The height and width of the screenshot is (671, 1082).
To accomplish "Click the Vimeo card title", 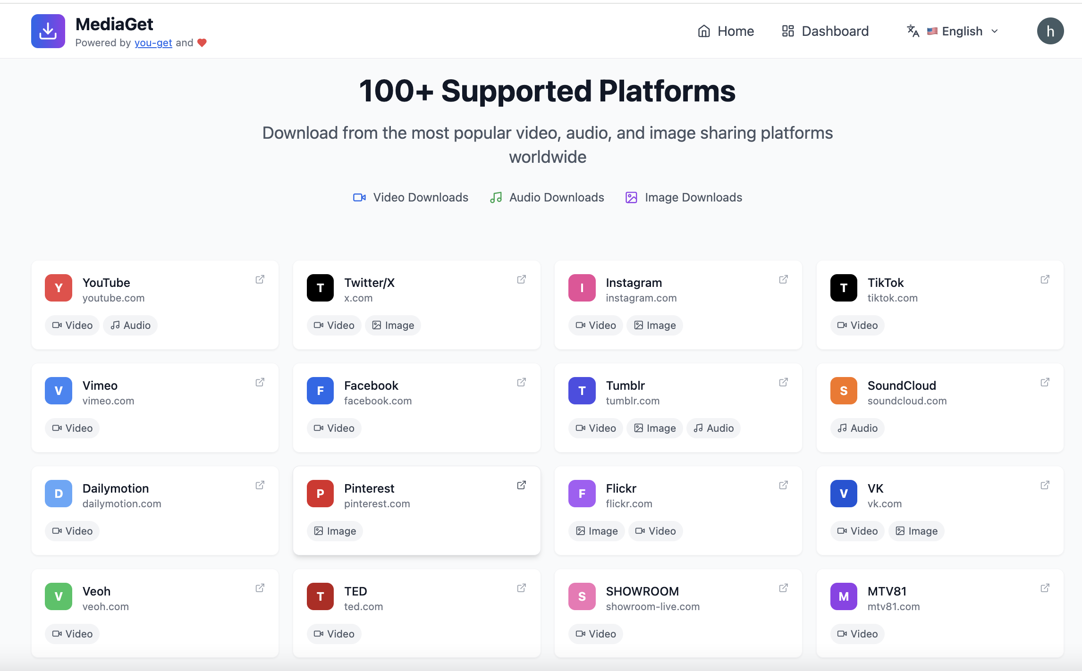I will 100,386.
